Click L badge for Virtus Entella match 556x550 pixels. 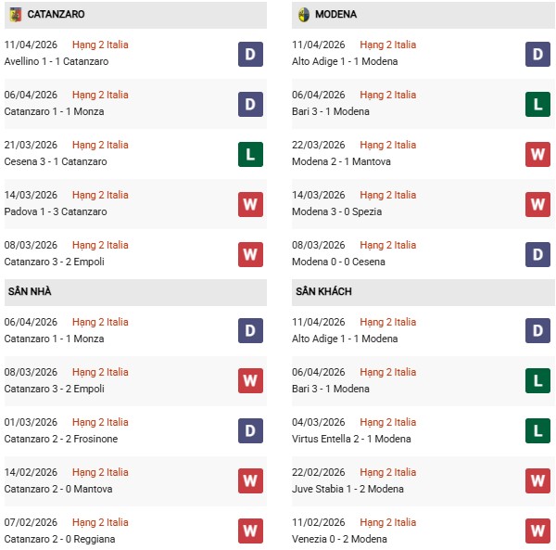(537, 431)
